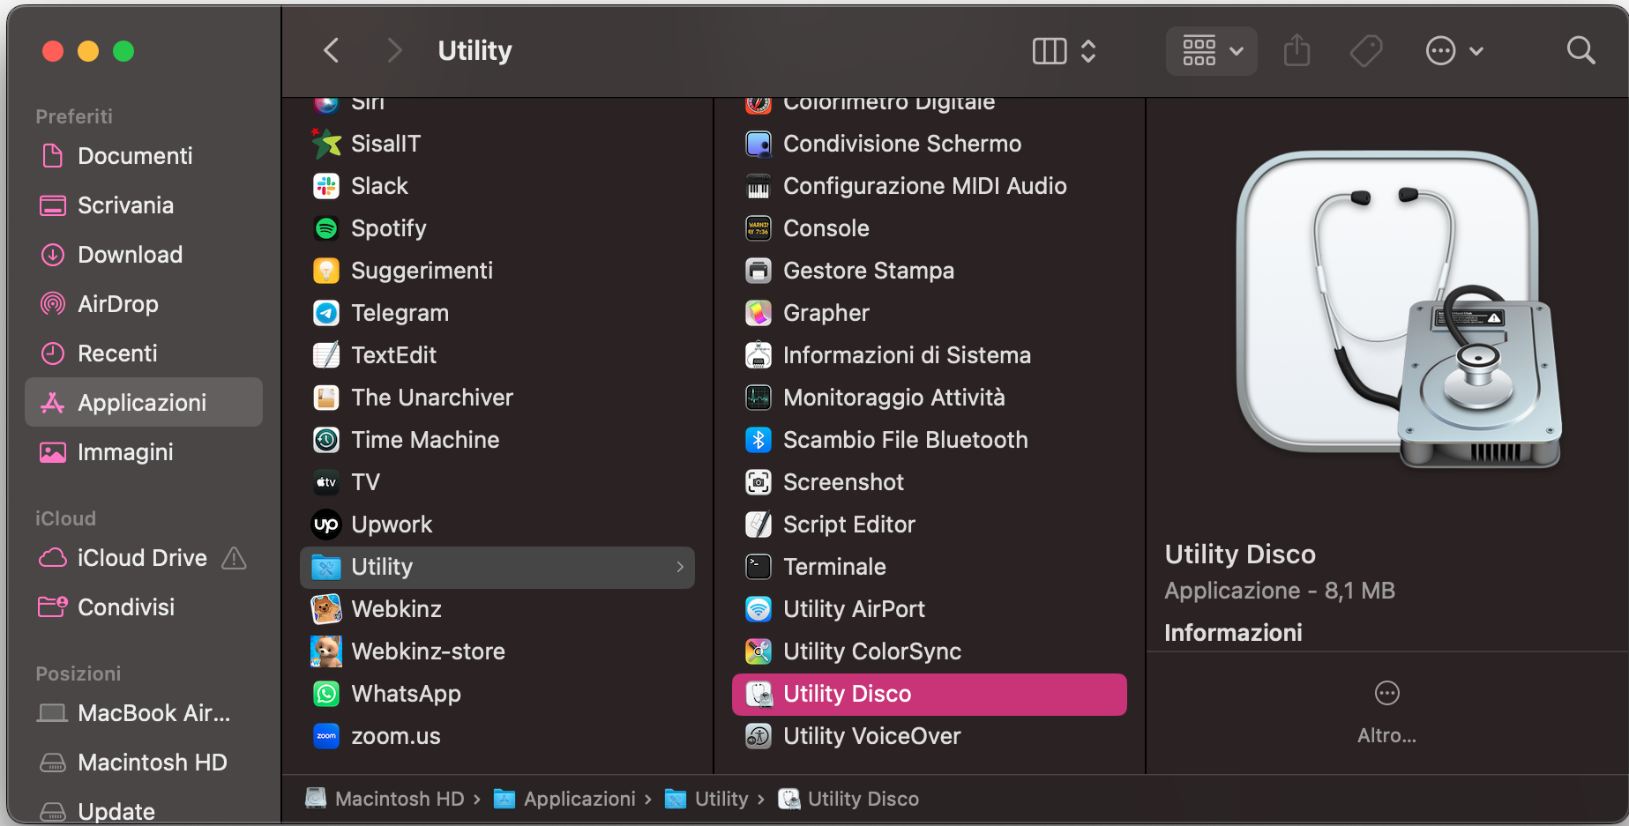Viewport: 1629px width, 826px height.
Task: Select the Webkinz app icon
Action: (x=326, y=609)
